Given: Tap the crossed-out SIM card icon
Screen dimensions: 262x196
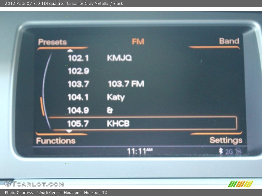Looking at the screenshot, I should pyautogui.click(x=238, y=152).
